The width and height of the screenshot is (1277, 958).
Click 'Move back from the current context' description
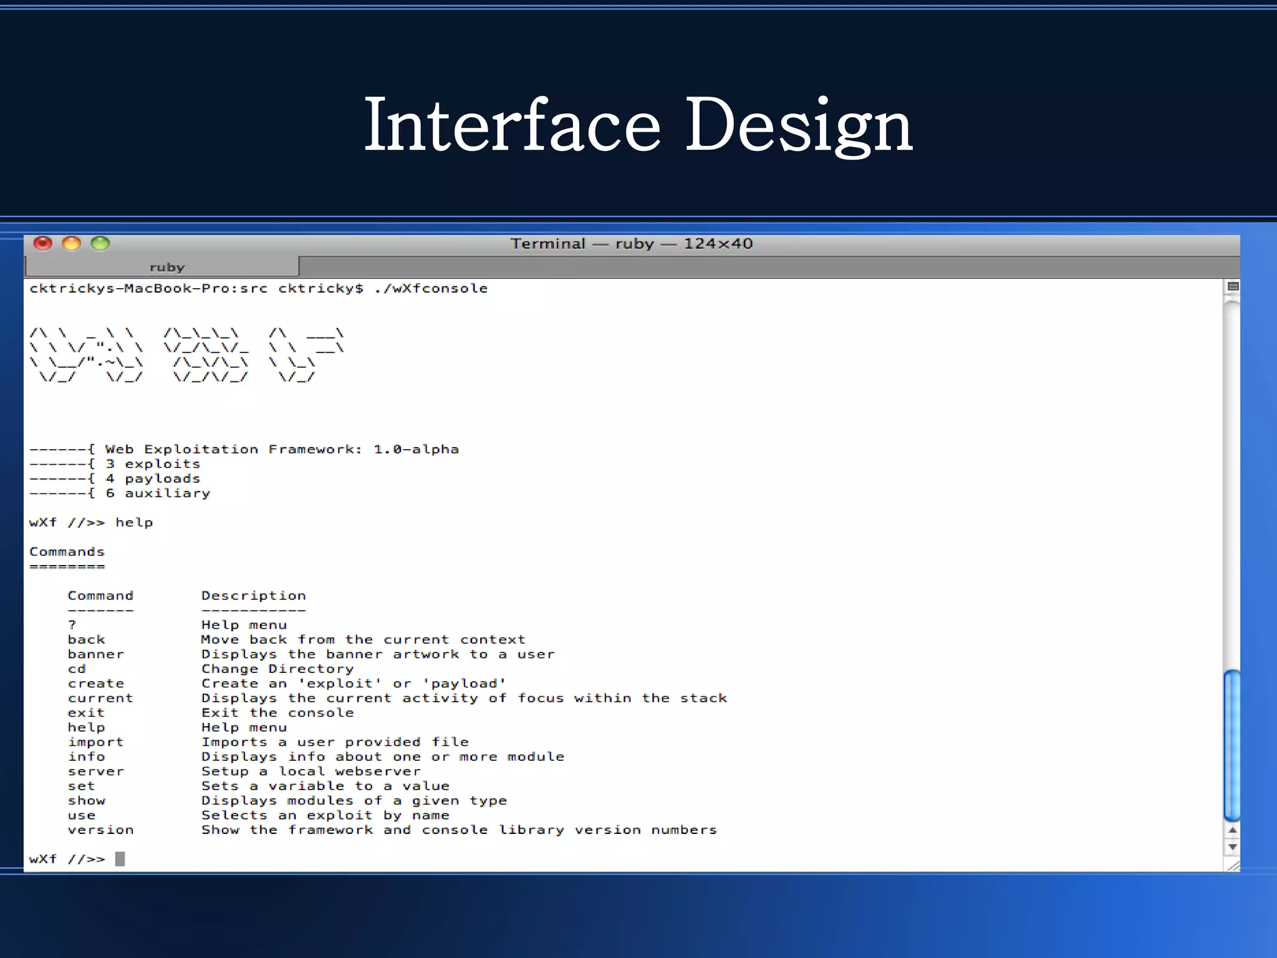coord(364,639)
